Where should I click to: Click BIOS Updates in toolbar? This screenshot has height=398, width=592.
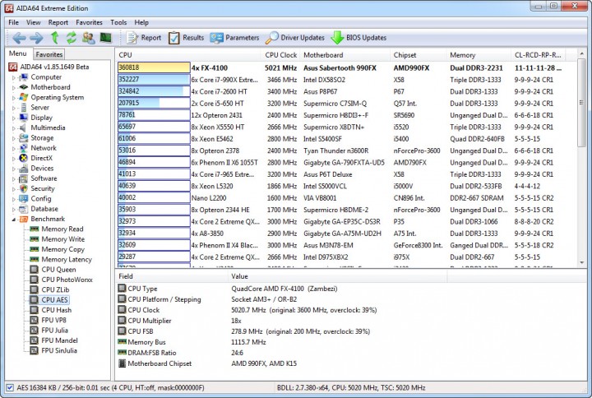tap(358, 38)
